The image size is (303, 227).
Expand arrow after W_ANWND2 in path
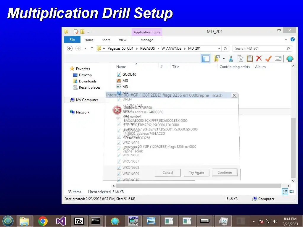pos(185,48)
